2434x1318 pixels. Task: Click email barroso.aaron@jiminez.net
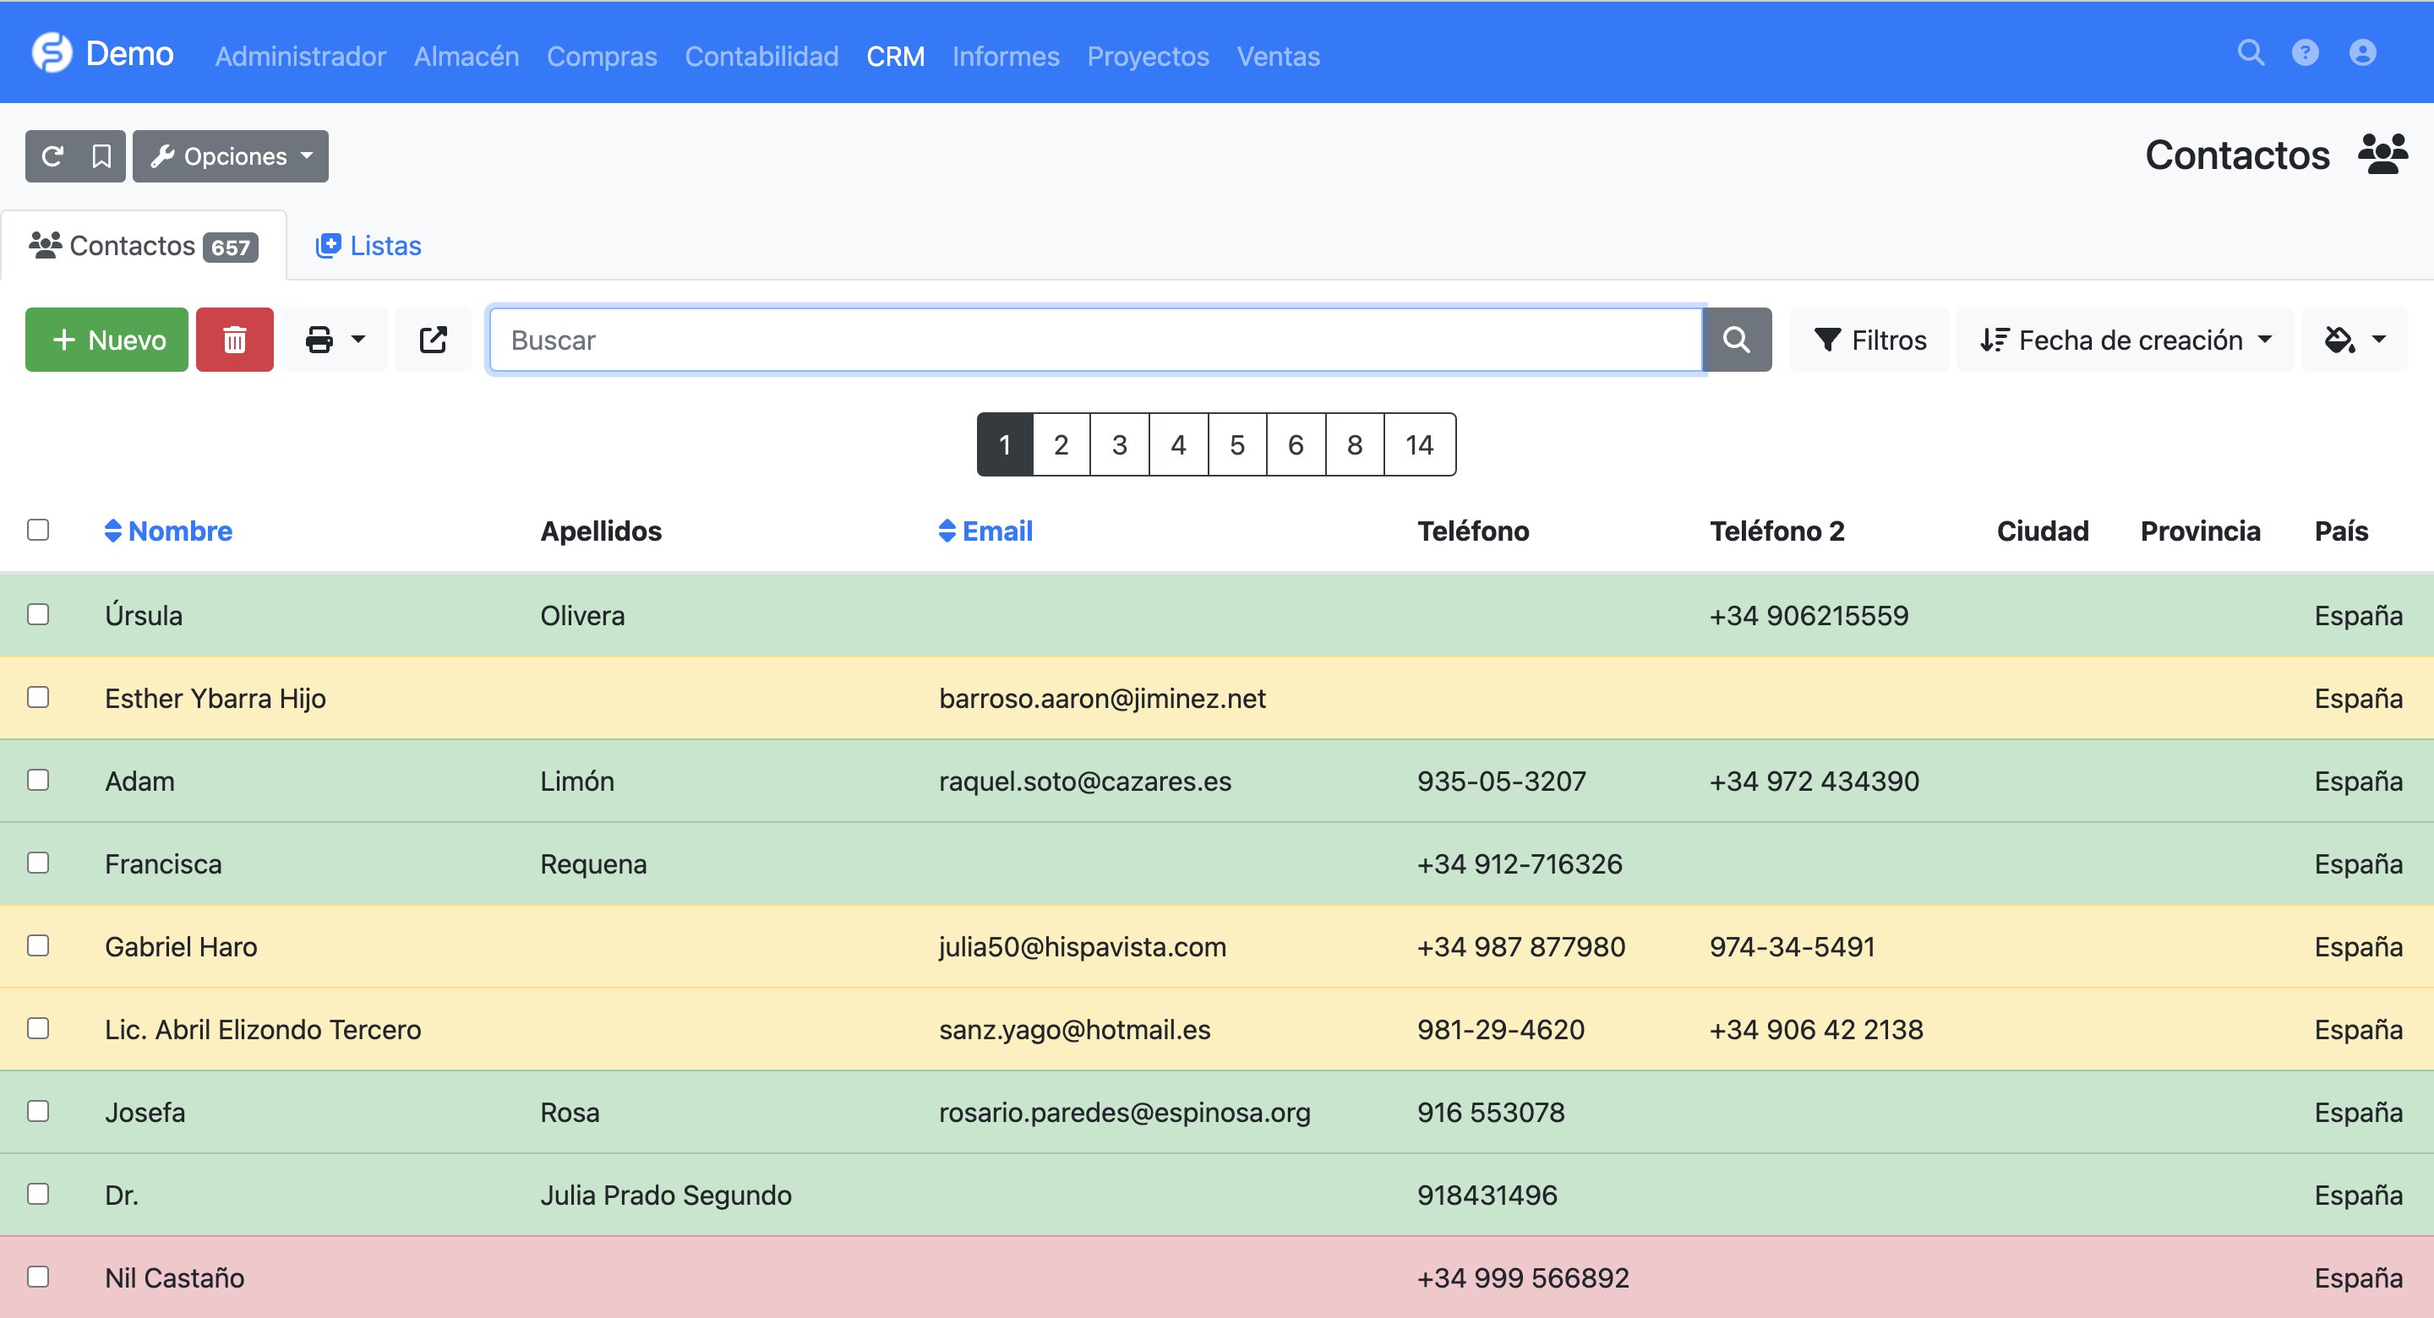pos(1102,698)
